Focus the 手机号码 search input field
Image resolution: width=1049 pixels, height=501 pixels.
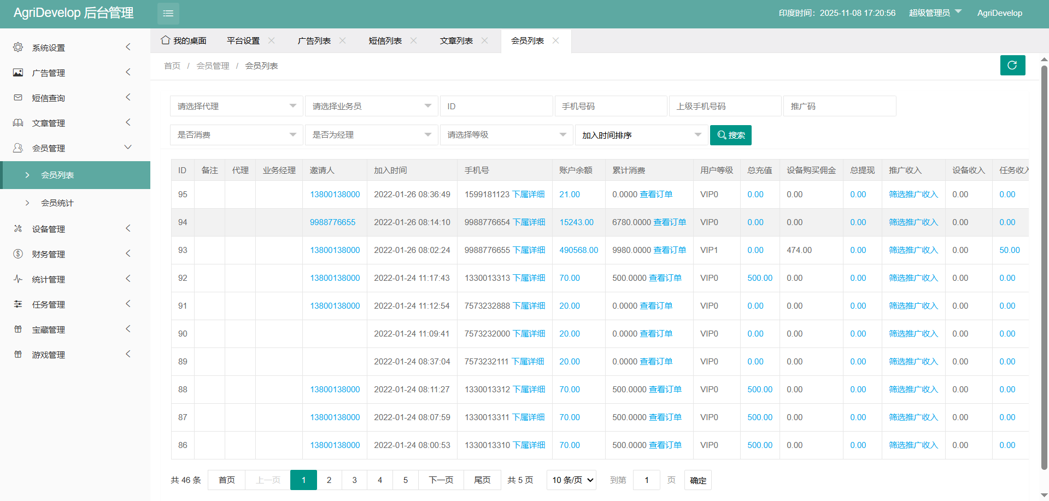611,106
